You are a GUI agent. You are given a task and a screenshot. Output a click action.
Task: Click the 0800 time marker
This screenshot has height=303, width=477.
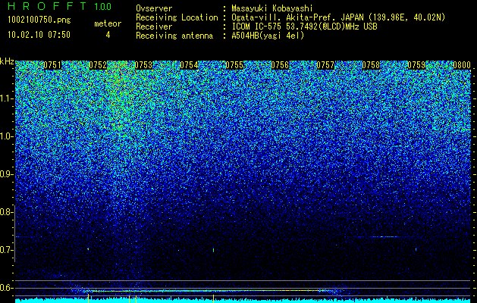(462, 65)
